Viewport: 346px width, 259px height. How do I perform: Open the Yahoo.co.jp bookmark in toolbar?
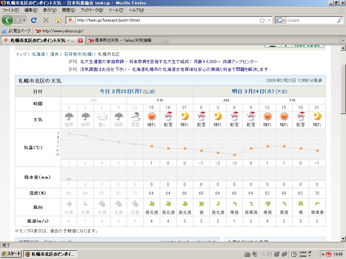pyautogui.click(x=59, y=31)
